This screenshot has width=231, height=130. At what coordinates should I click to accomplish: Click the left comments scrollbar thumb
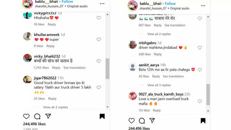coord(107,69)
